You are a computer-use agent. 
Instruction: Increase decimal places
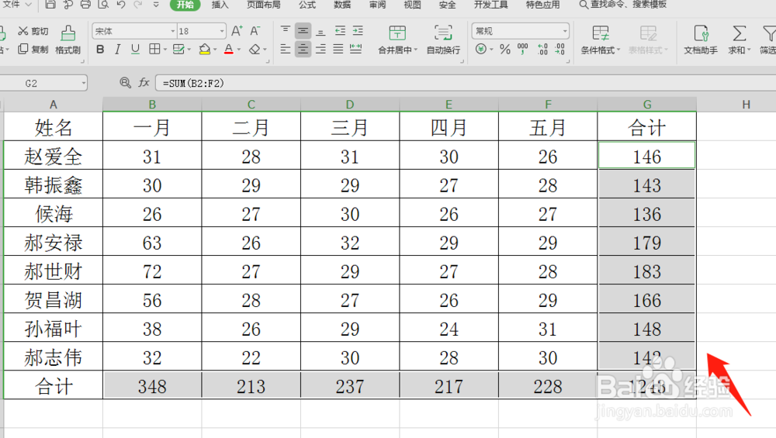pyautogui.click(x=542, y=49)
